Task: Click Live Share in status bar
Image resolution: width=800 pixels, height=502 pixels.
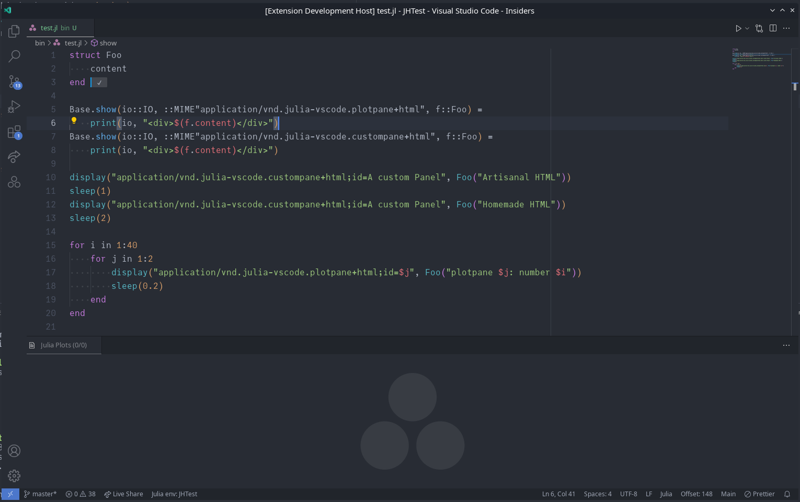Action: 123,494
